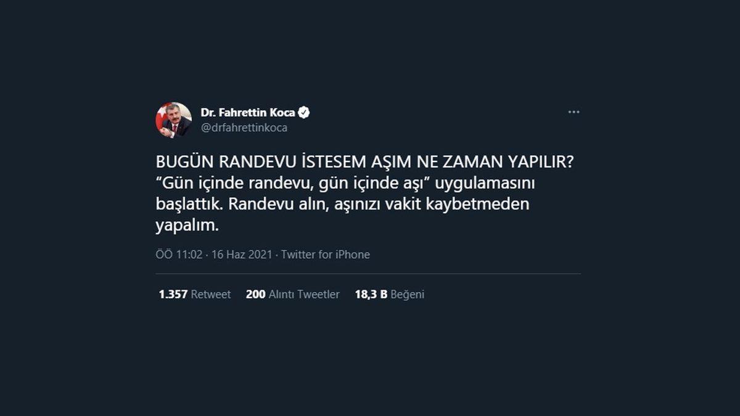The height and width of the screenshot is (416, 740).
Task: Open the tweet options with three-dots icon
Action: click(575, 111)
